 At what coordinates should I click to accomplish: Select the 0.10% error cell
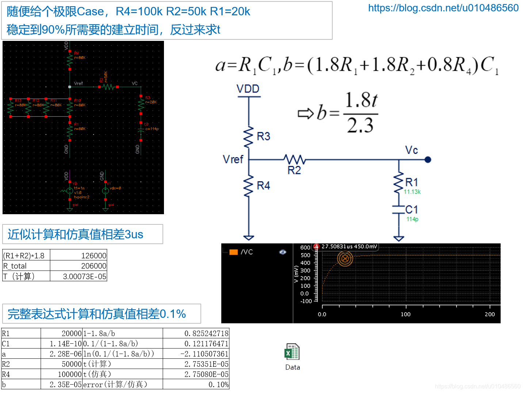pos(196,384)
